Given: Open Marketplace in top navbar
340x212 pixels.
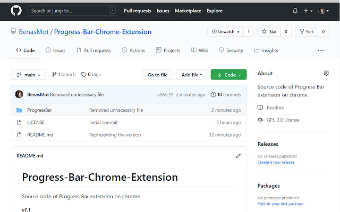Looking at the screenshot, I should coord(188,11).
